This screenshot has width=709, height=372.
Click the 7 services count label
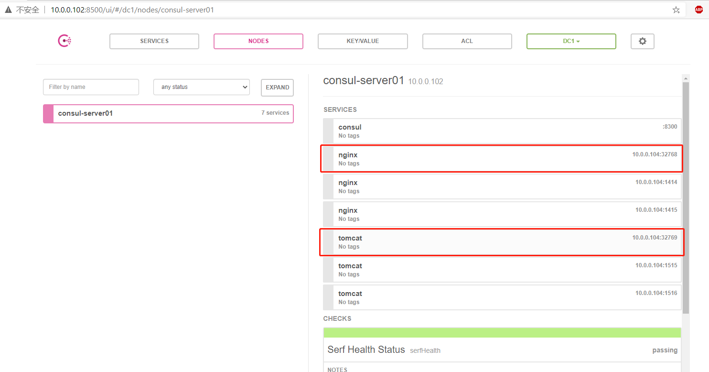click(x=275, y=113)
